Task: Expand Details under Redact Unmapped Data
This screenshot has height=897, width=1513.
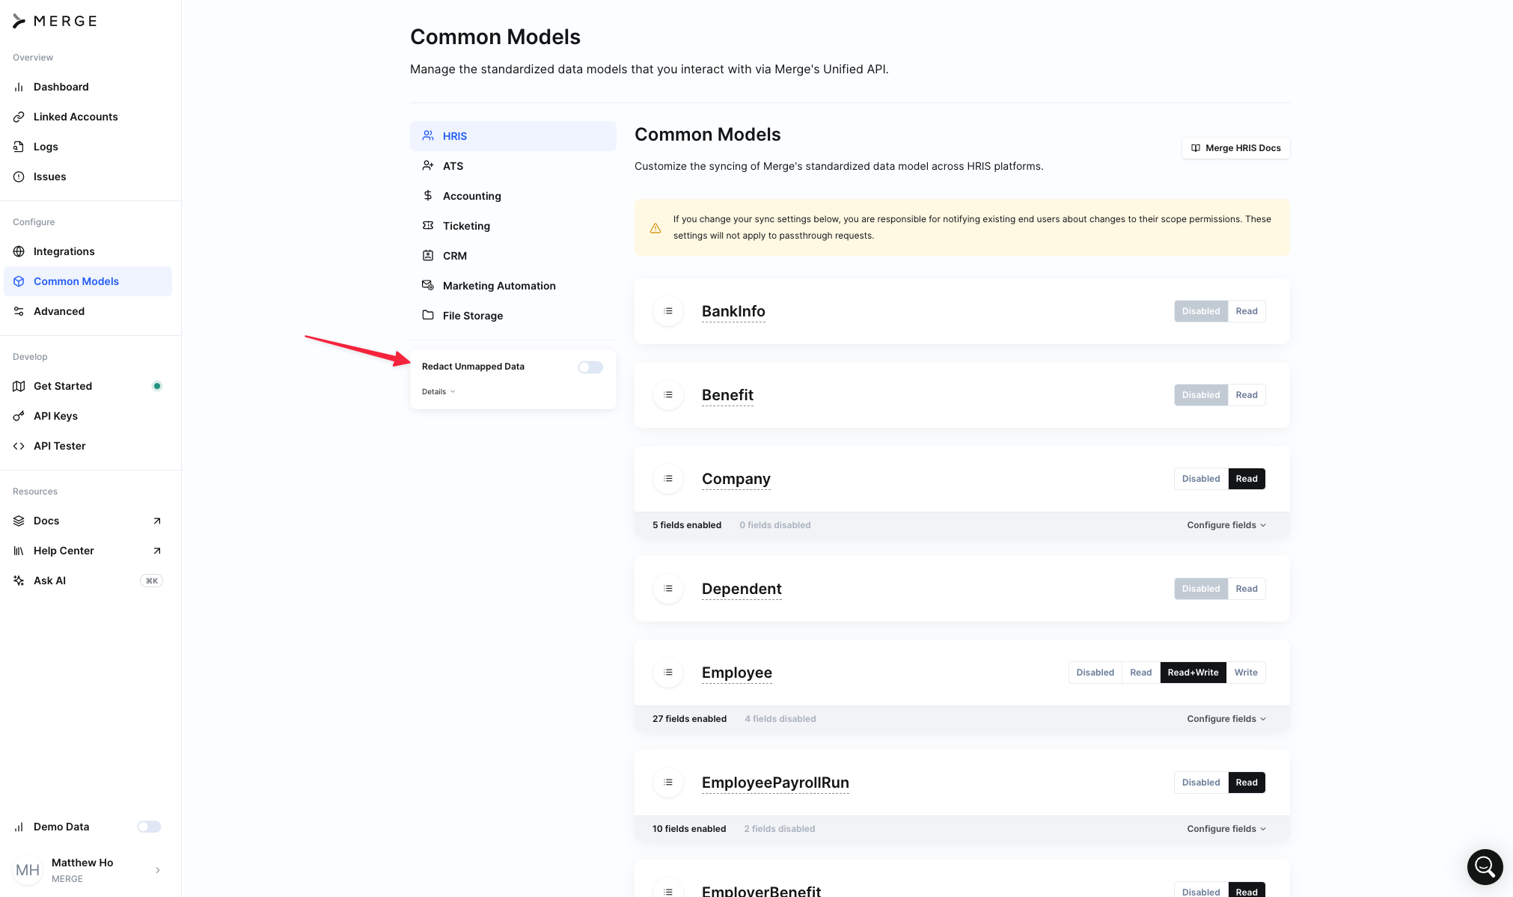Action: pos(438,392)
